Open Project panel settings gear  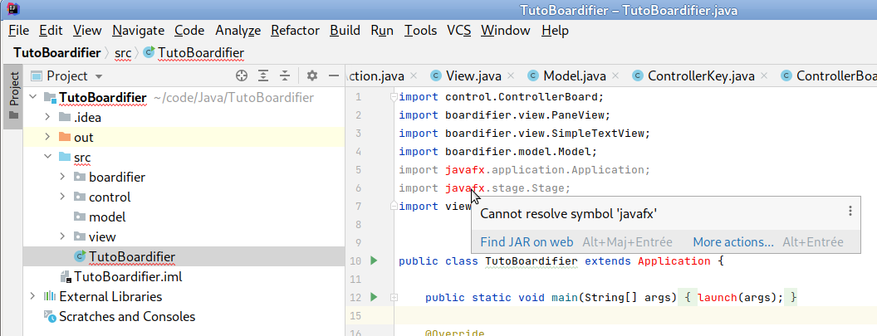pos(311,75)
